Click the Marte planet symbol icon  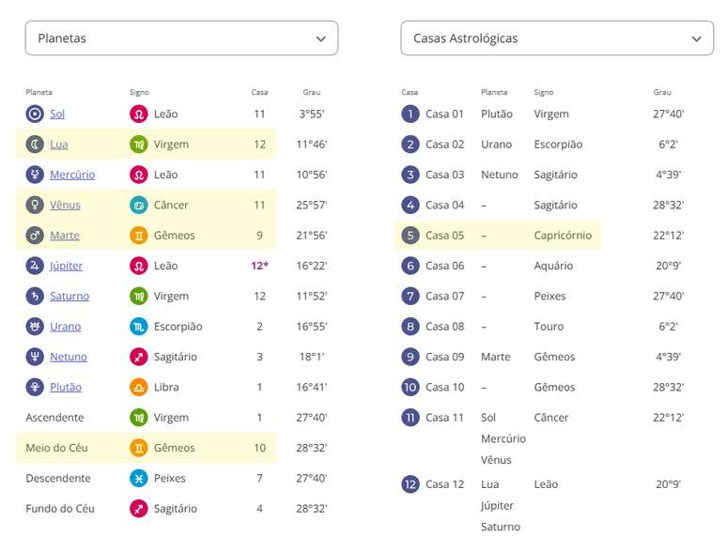tap(35, 236)
